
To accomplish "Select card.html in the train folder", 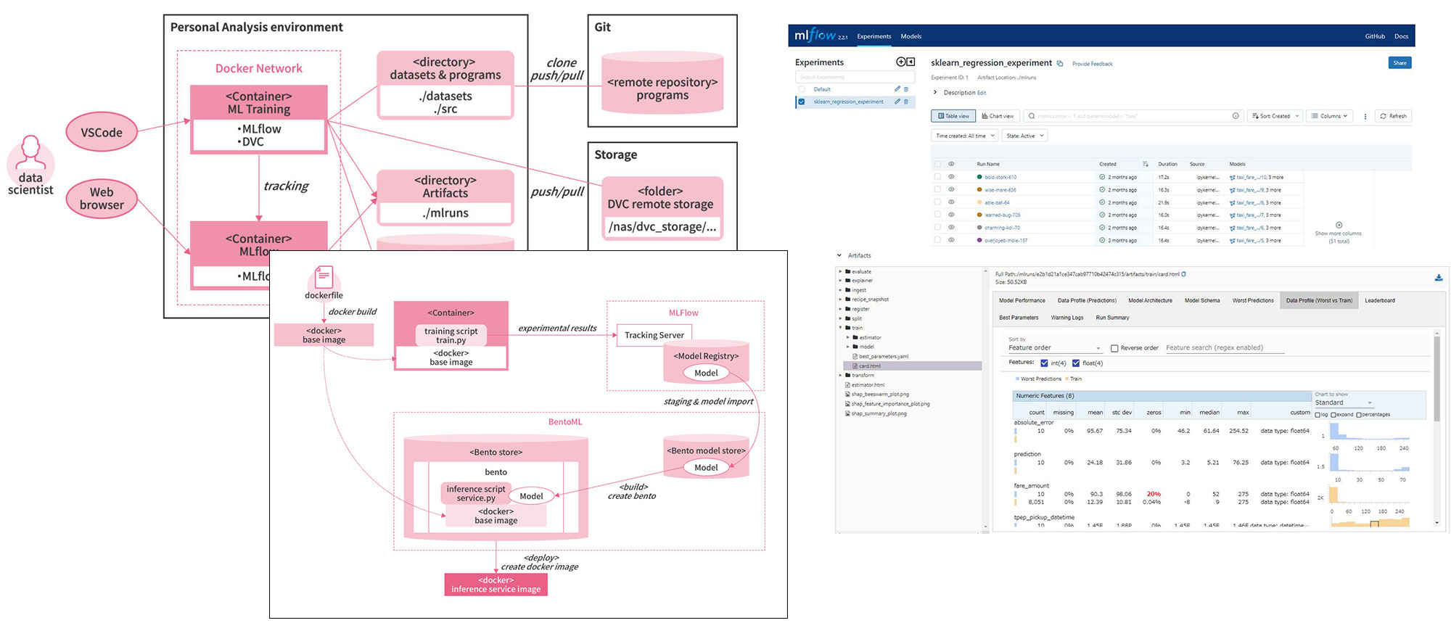I will click(912, 366).
